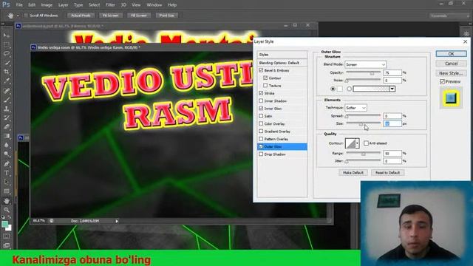Select the Lasso tool
This screenshot has width=473, height=266.
click(x=7, y=54)
